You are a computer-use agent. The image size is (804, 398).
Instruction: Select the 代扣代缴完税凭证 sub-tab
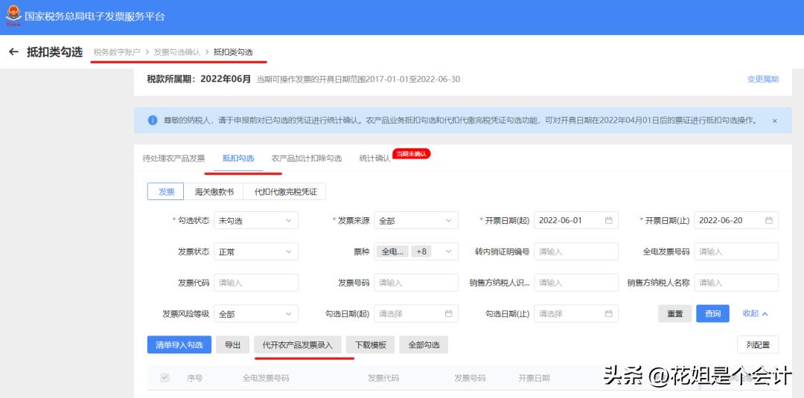click(x=284, y=192)
